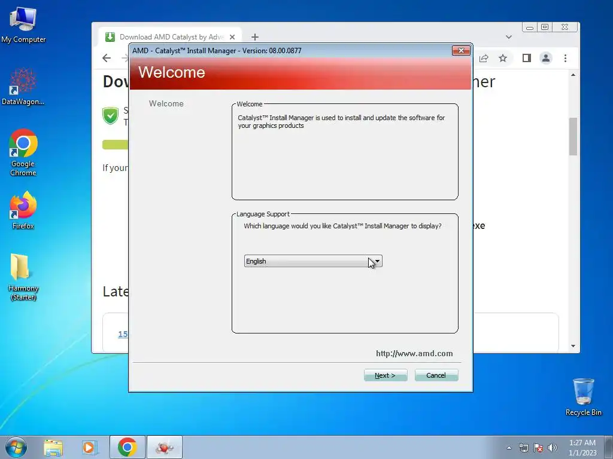Open the Harmony (Starter) folder
Image resolution: width=613 pixels, height=459 pixels.
click(x=23, y=277)
